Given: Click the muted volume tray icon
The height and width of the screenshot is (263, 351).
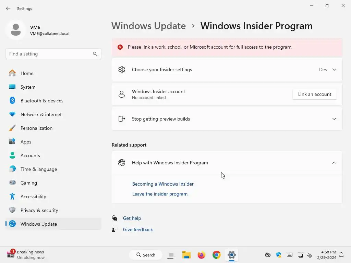Looking at the screenshot, I should click(309, 255).
